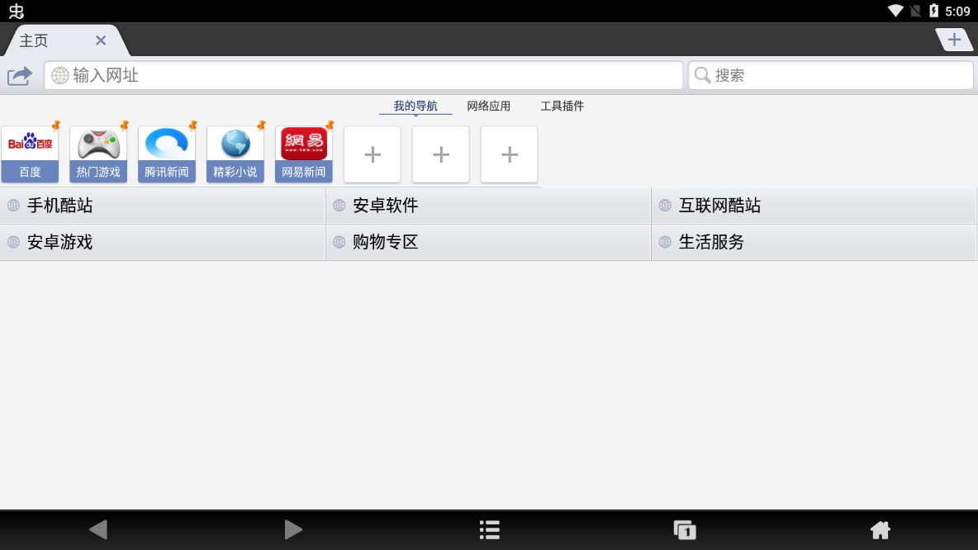Go forward with right arrow button

[293, 530]
